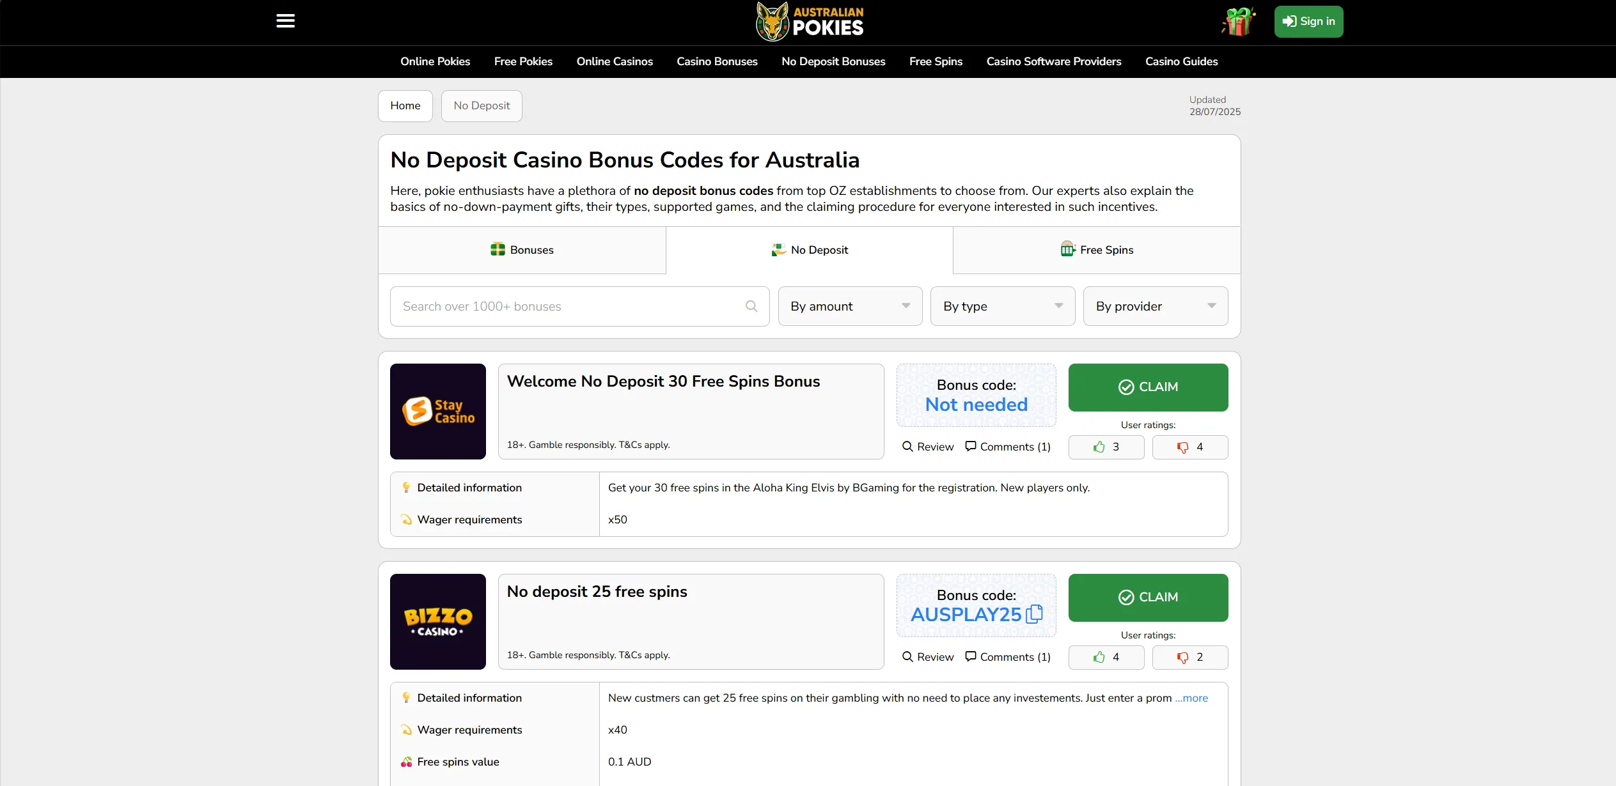Open Comments (1) for Bizzo Casino bonus

[x=1008, y=657]
